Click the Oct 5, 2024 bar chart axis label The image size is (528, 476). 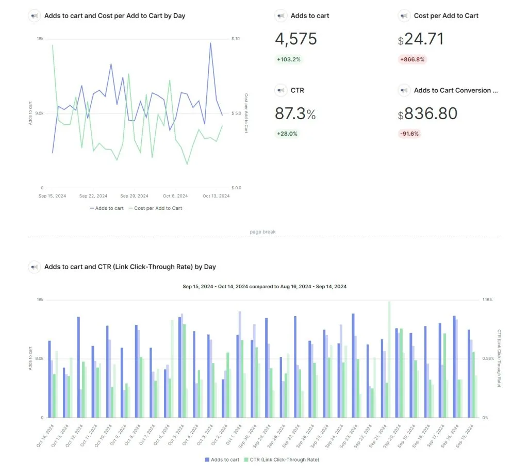(x=175, y=436)
